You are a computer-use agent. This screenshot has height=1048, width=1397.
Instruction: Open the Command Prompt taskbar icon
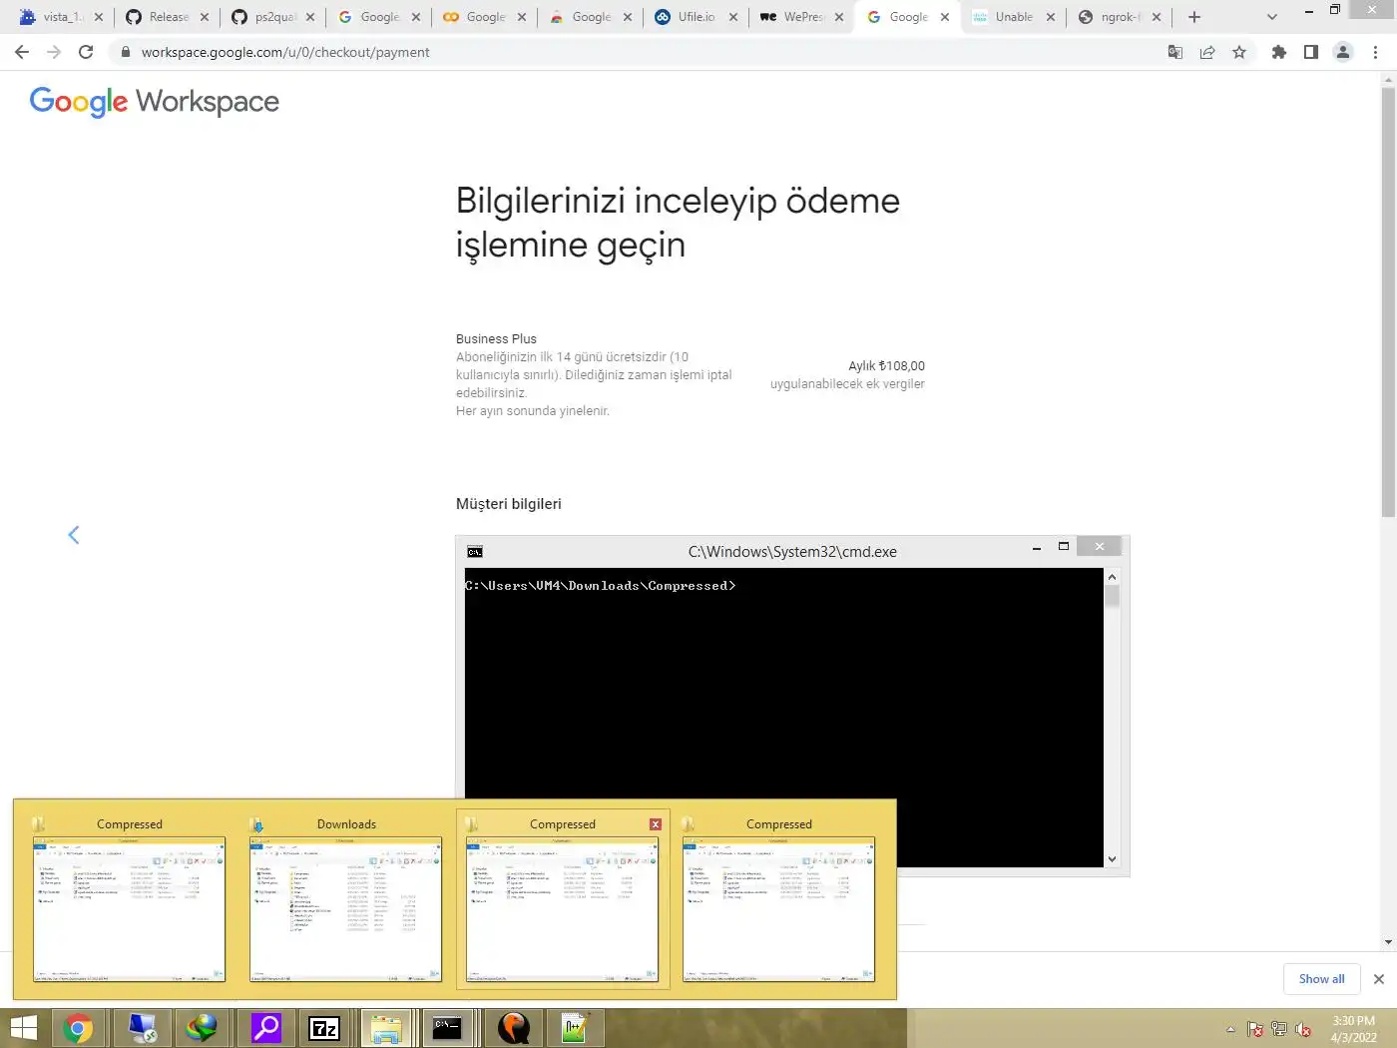[x=447, y=1028]
